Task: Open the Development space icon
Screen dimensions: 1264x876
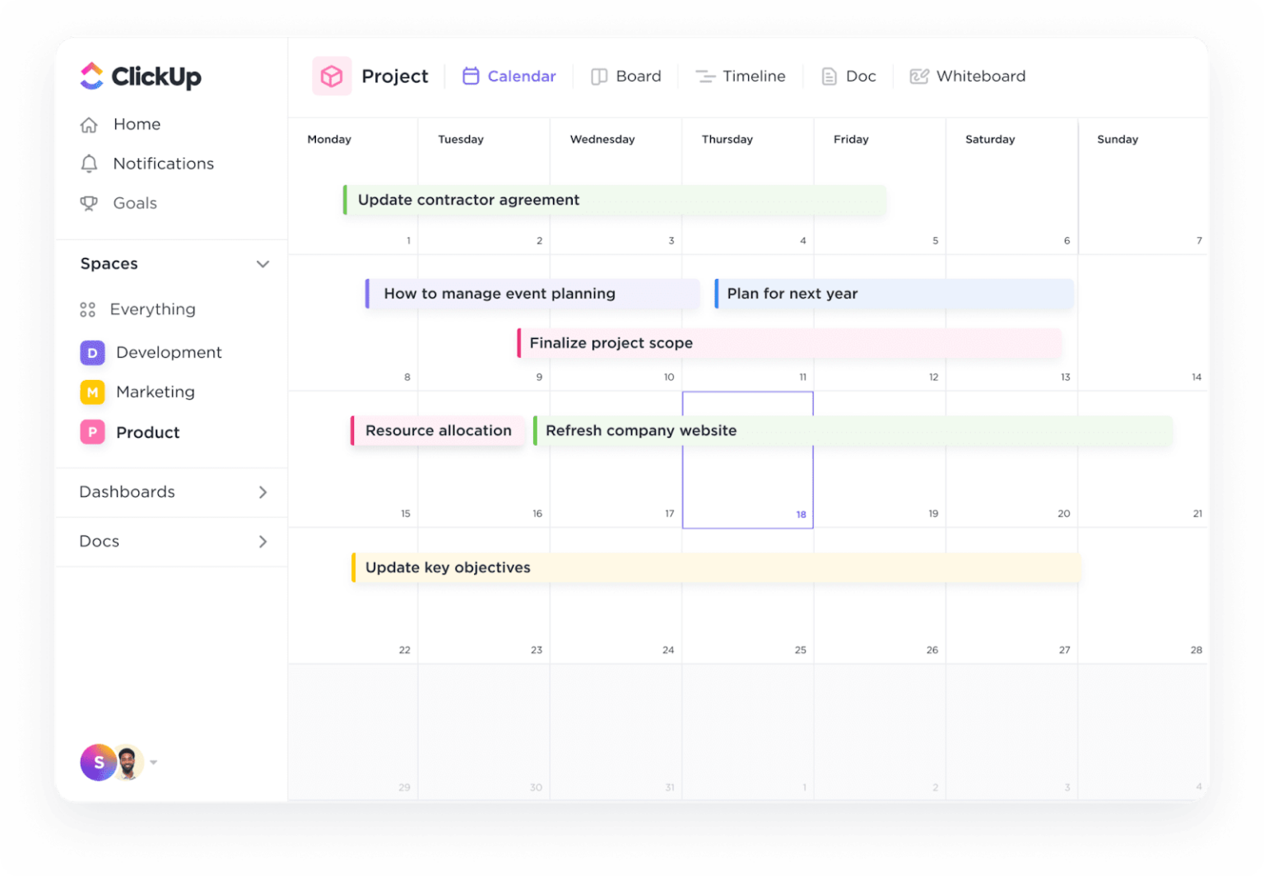Action: [x=92, y=352]
